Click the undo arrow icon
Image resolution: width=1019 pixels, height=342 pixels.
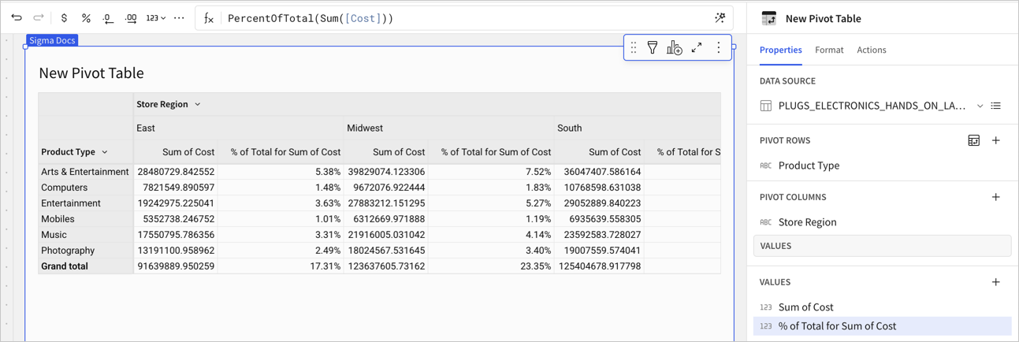point(17,18)
